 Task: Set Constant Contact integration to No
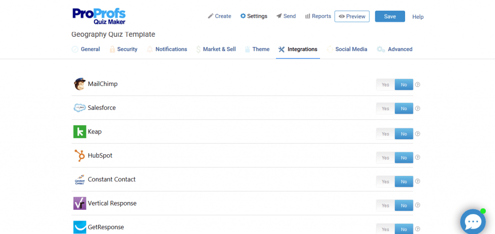pyautogui.click(x=404, y=182)
